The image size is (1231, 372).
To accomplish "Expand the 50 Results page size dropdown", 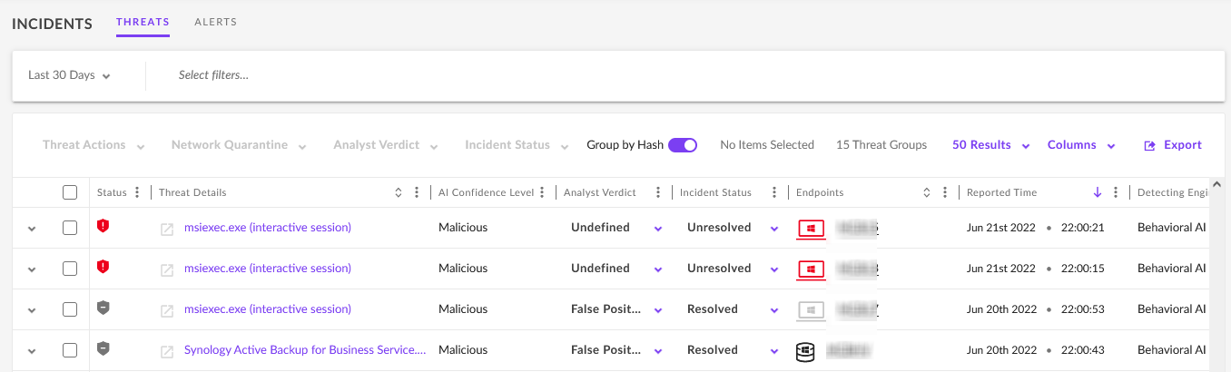I will (990, 145).
